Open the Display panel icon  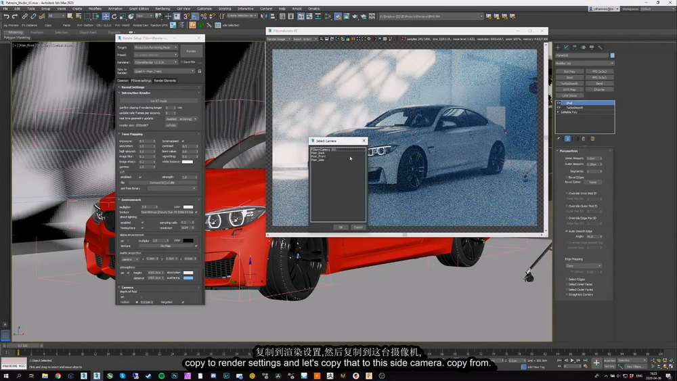(592, 47)
